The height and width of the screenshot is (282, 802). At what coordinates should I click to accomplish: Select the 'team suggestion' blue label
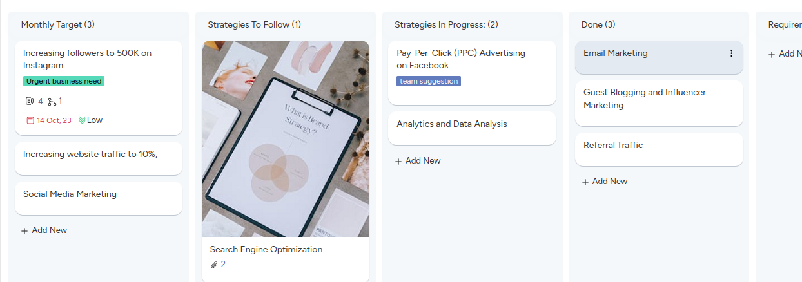[x=429, y=81]
